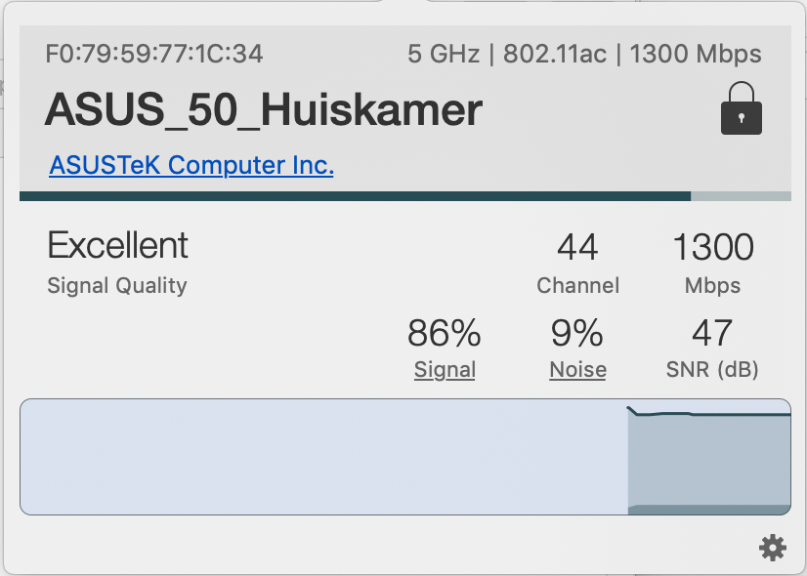Click the signal strength progress bar
807x576 pixels.
coord(405,196)
